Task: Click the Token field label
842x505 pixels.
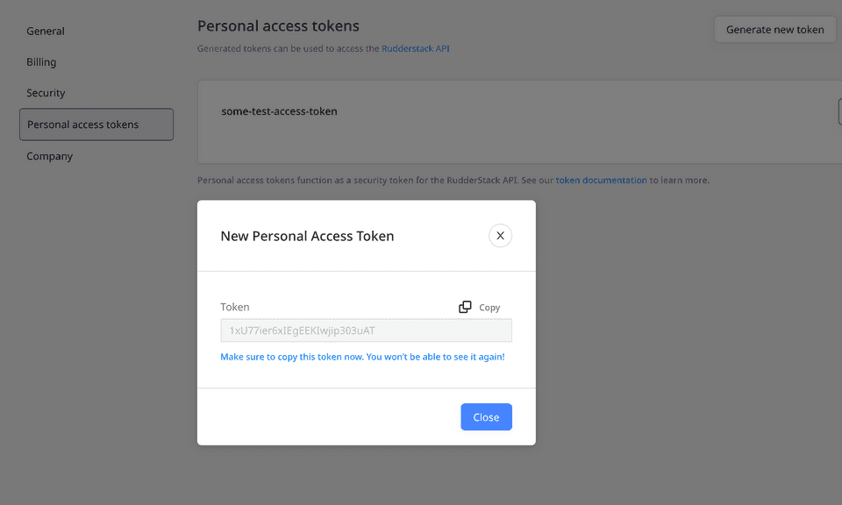Action: coord(235,307)
